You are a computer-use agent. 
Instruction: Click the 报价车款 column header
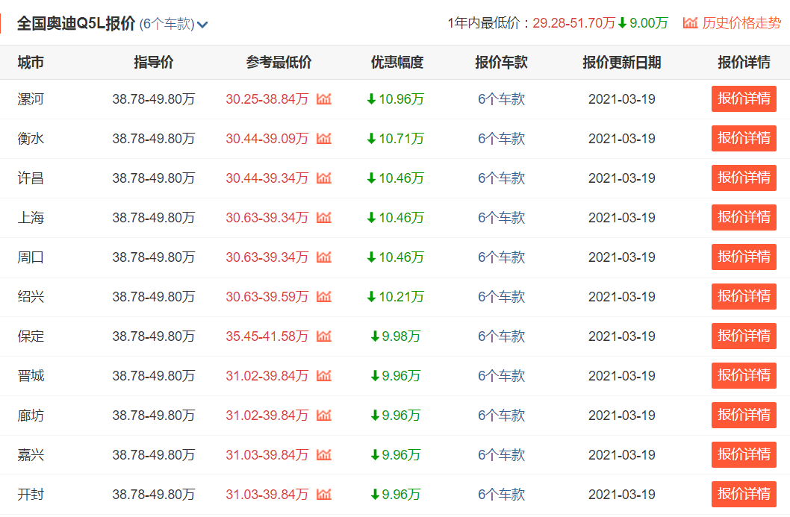[501, 62]
